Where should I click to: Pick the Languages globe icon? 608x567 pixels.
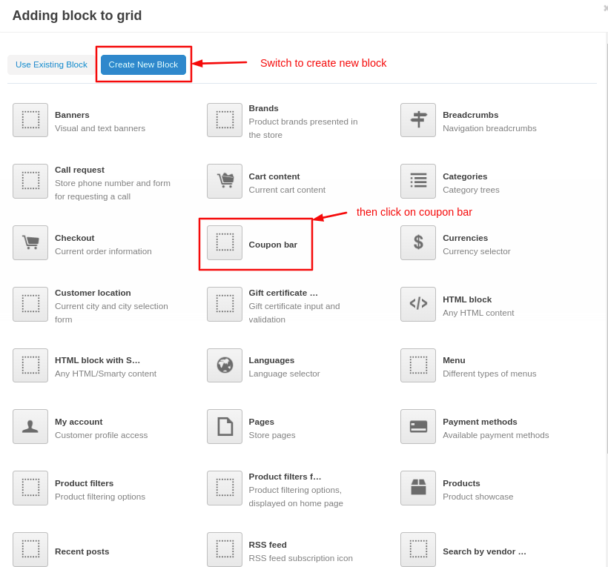click(x=225, y=365)
